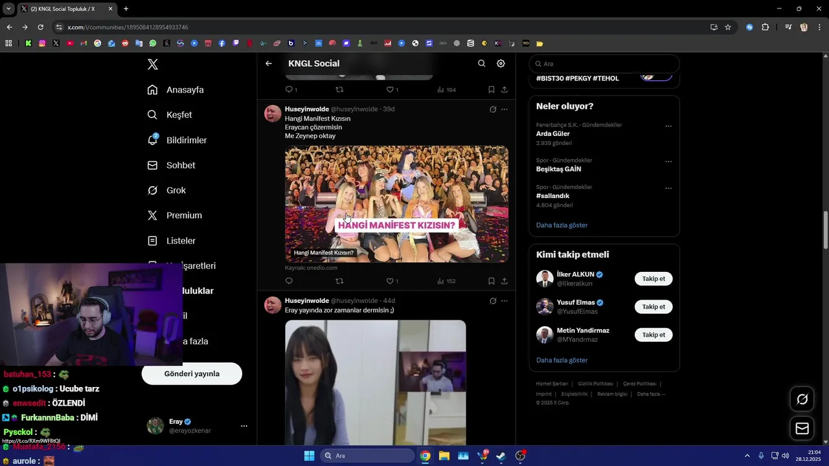Open Listeler in the sidebar
The width and height of the screenshot is (829, 466).
click(171, 241)
